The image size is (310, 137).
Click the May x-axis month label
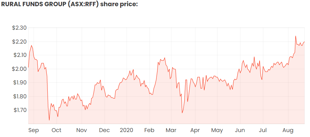pos(217,130)
